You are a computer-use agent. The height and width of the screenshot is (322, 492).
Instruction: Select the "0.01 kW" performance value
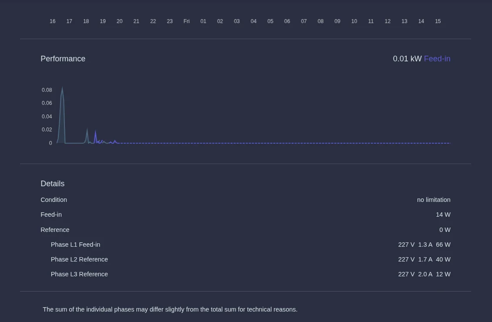[x=407, y=59]
